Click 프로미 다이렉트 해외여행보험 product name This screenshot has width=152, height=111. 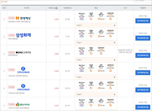pos(19,108)
